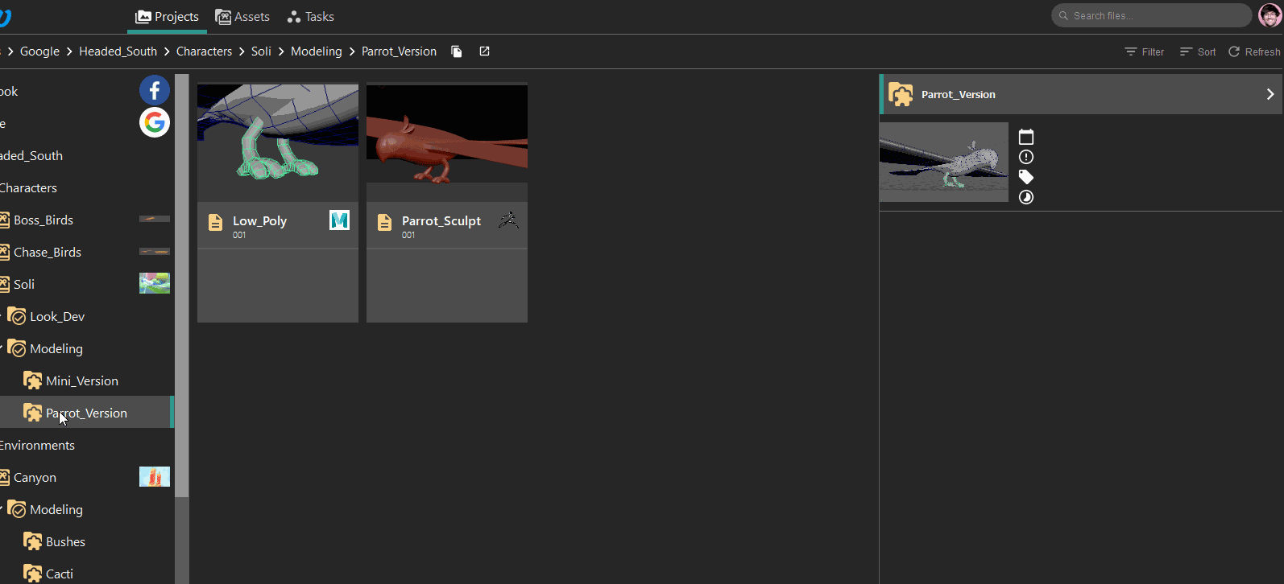The height and width of the screenshot is (584, 1284).
Task: Click the sidebar vertical scrollbar
Action: tap(182, 286)
